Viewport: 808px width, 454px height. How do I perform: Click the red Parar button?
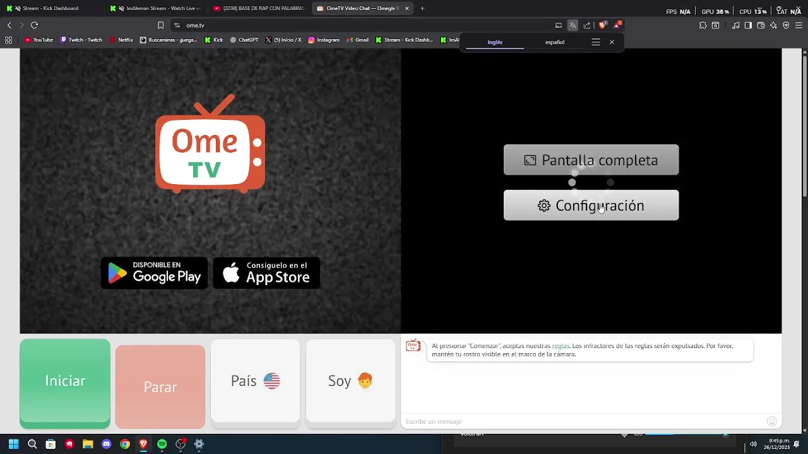[x=160, y=387]
